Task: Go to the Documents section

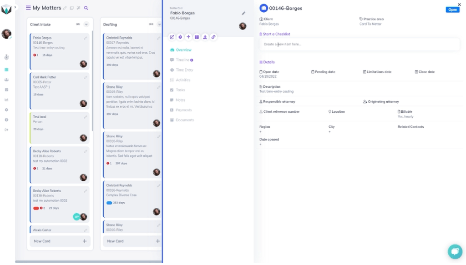Action: pyautogui.click(x=185, y=120)
